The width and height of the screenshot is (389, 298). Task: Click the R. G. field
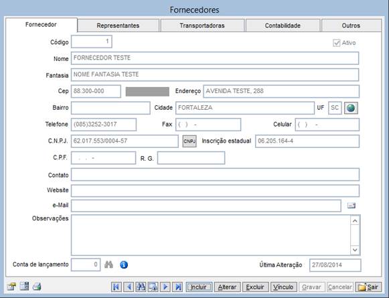pyautogui.click(x=191, y=158)
